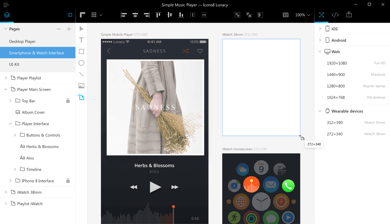Collapse the Player Interface group
Screen dimensions: 390x224
coord(10,124)
